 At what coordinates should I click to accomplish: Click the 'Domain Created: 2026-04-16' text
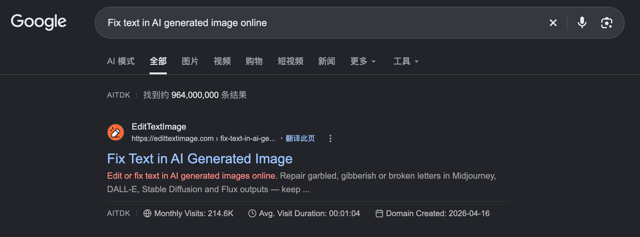coord(438,213)
